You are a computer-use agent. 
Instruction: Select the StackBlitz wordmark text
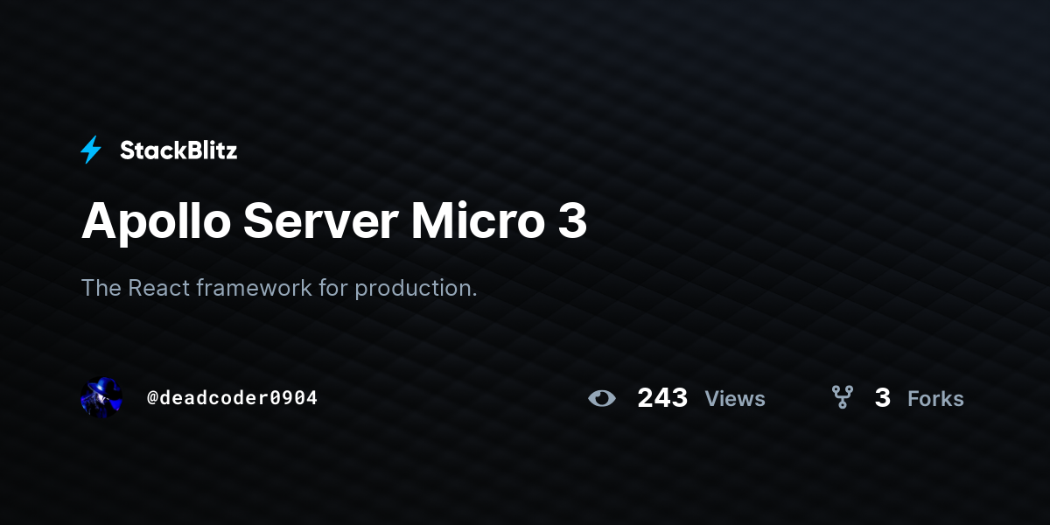point(178,150)
